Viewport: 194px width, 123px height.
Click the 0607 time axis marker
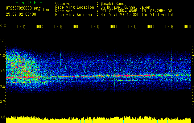[x=132, y=26]
